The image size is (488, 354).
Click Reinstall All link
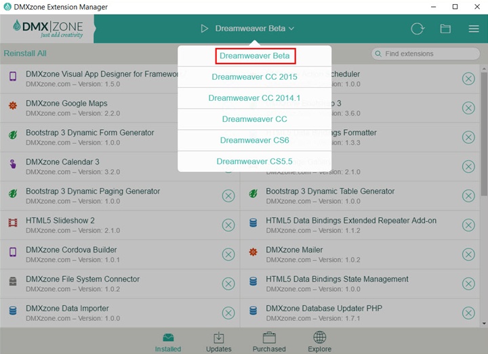(x=25, y=53)
